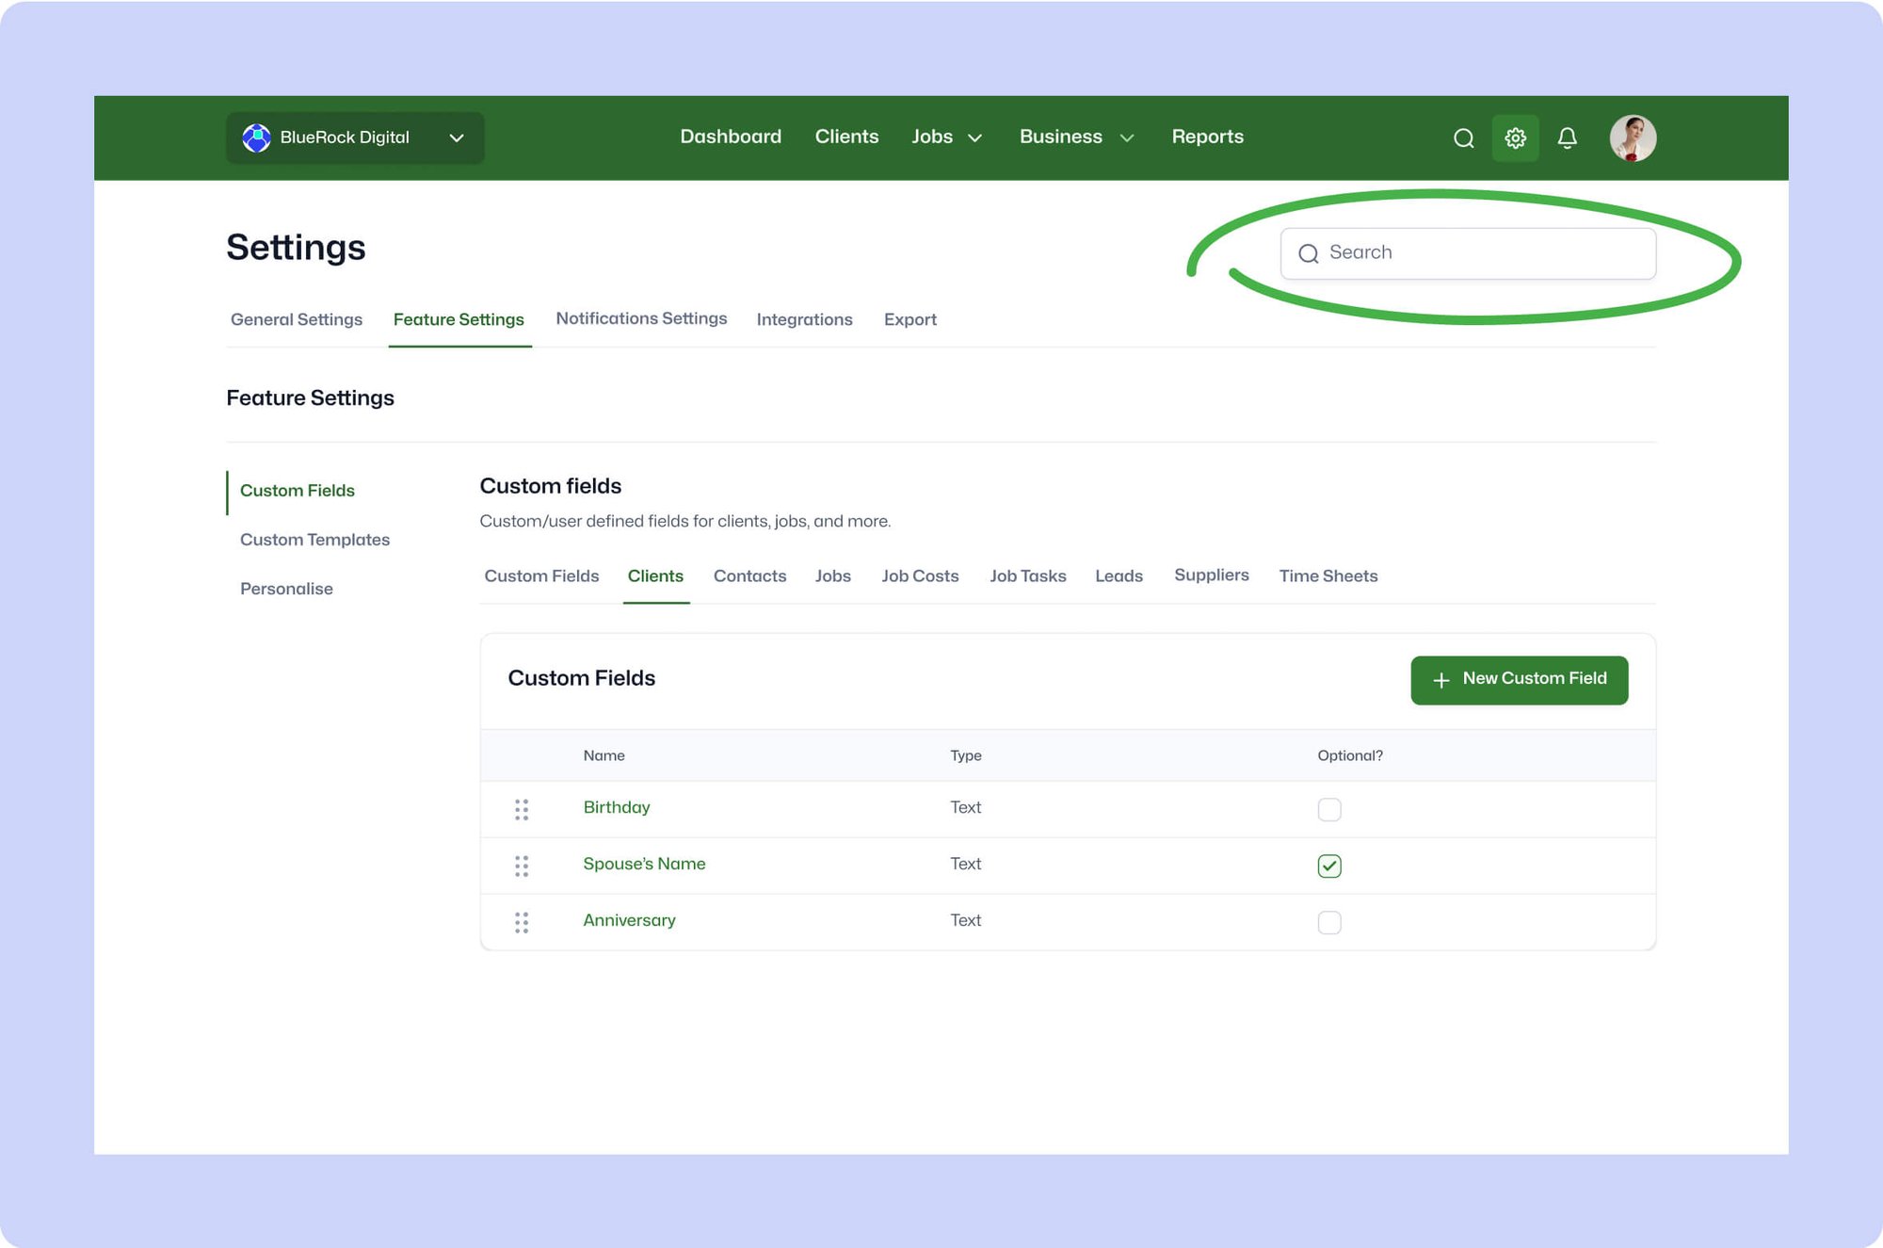Click the search magnifier icon in top navbar
Image resolution: width=1883 pixels, height=1248 pixels.
[x=1463, y=138]
